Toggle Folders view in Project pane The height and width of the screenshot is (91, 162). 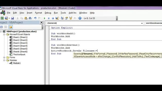(11, 27)
